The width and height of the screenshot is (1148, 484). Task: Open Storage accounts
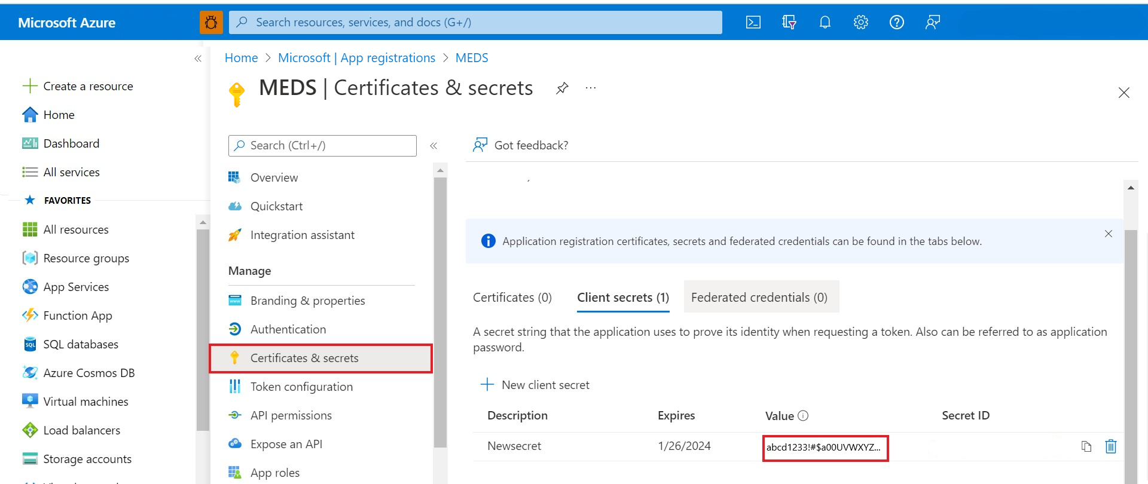(x=77, y=459)
